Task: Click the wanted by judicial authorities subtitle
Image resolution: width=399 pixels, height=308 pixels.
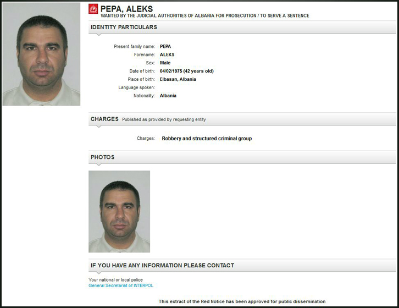Action: tap(205, 16)
